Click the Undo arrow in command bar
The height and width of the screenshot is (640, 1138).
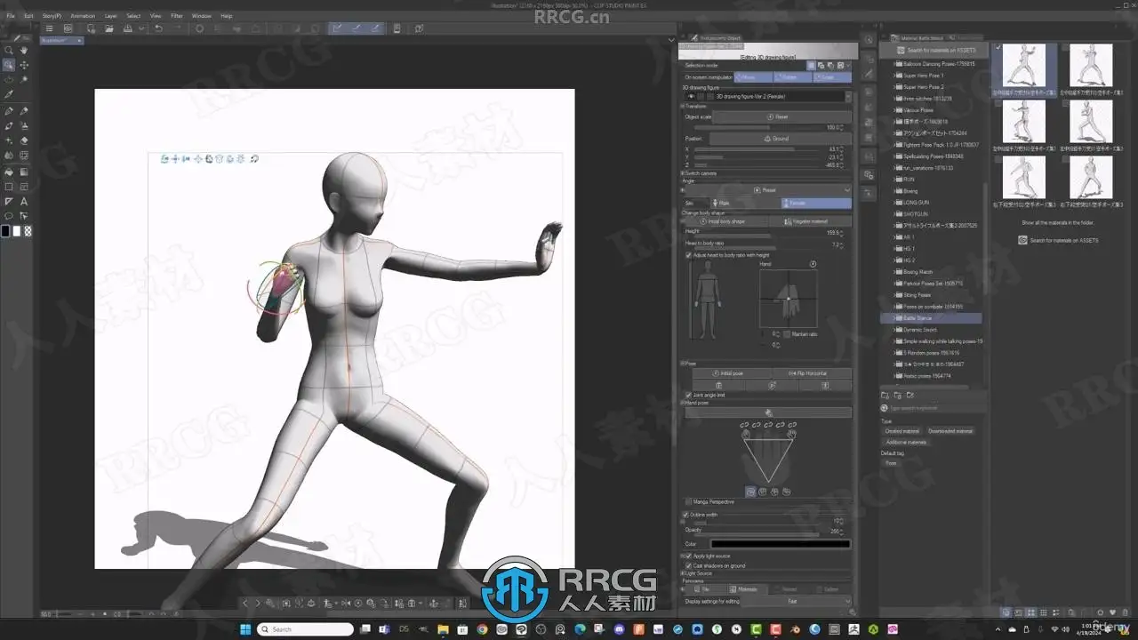[x=158, y=28]
